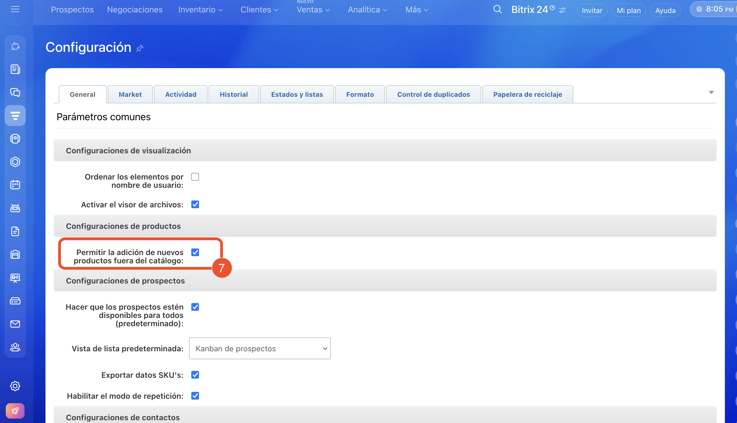The height and width of the screenshot is (423, 737).
Task: Click the Invitar button
Action: click(x=592, y=10)
